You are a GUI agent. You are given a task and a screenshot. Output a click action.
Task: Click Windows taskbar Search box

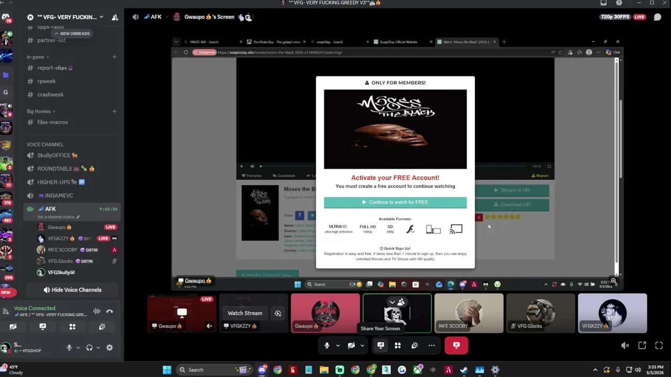215,370
